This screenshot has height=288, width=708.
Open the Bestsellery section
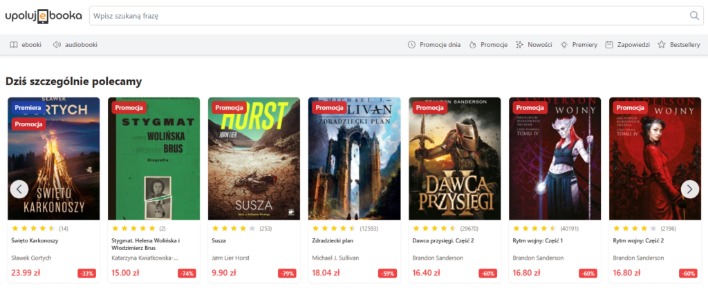tap(679, 45)
